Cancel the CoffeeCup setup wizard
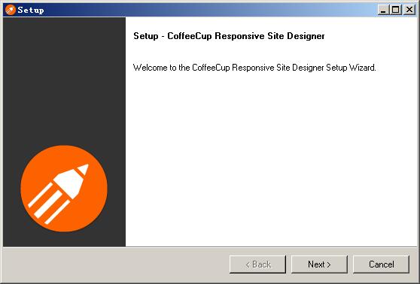The image size is (420, 284). point(381,264)
